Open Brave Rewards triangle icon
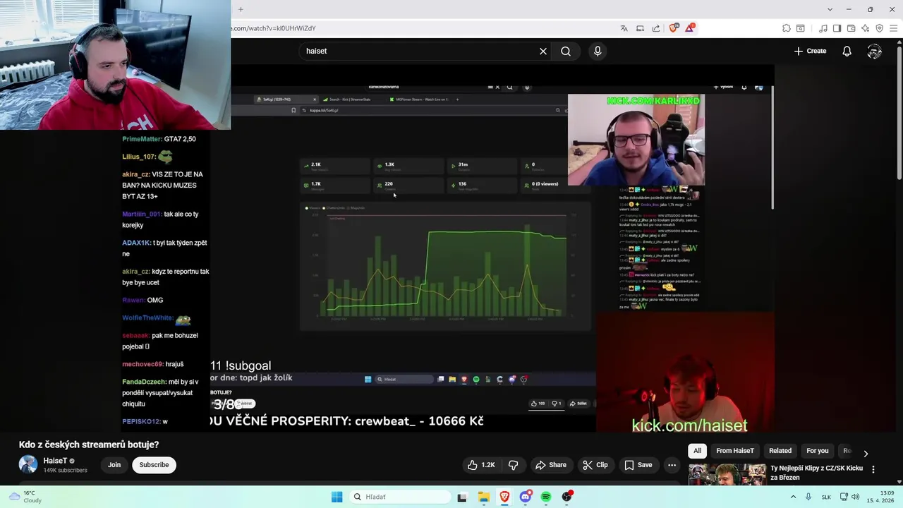This screenshot has height=508, width=903. point(690,28)
